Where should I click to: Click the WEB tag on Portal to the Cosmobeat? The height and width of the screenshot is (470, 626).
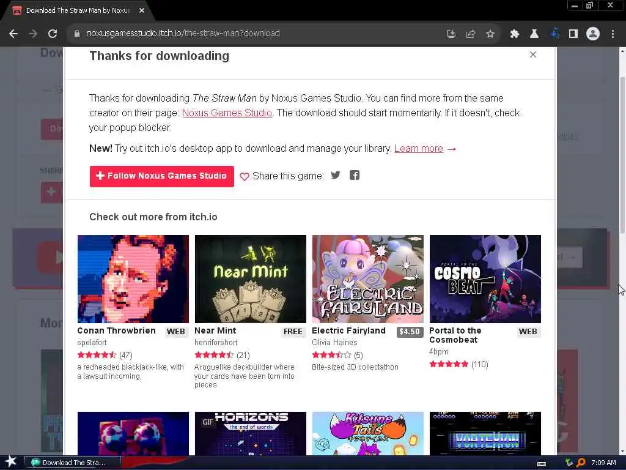[528, 332]
